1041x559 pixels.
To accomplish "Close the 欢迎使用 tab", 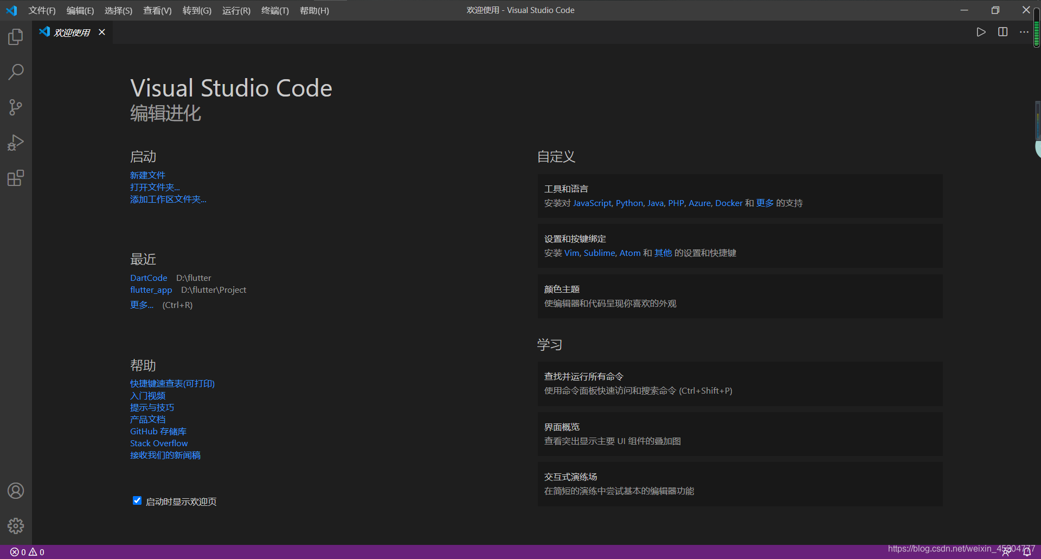I will 101,33.
